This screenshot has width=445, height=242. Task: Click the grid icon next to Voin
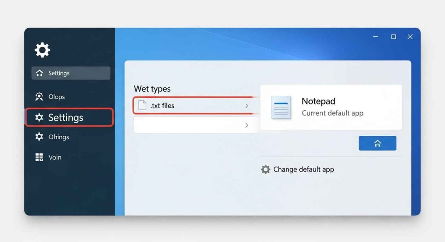click(x=39, y=157)
